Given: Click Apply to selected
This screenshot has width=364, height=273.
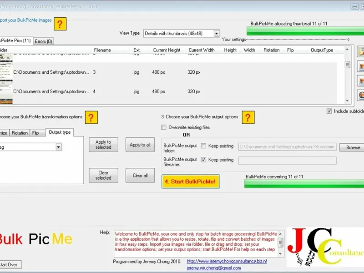Looking at the screenshot, I should (103, 145).
